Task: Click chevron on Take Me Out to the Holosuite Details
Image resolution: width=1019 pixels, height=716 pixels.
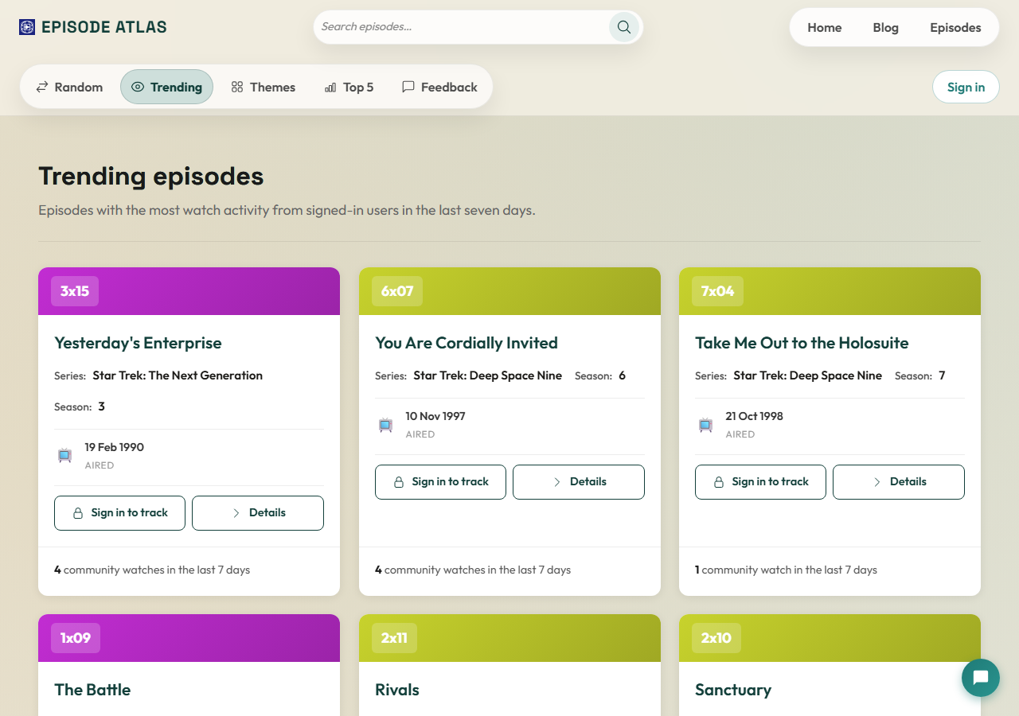Action: [x=877, y=482]
